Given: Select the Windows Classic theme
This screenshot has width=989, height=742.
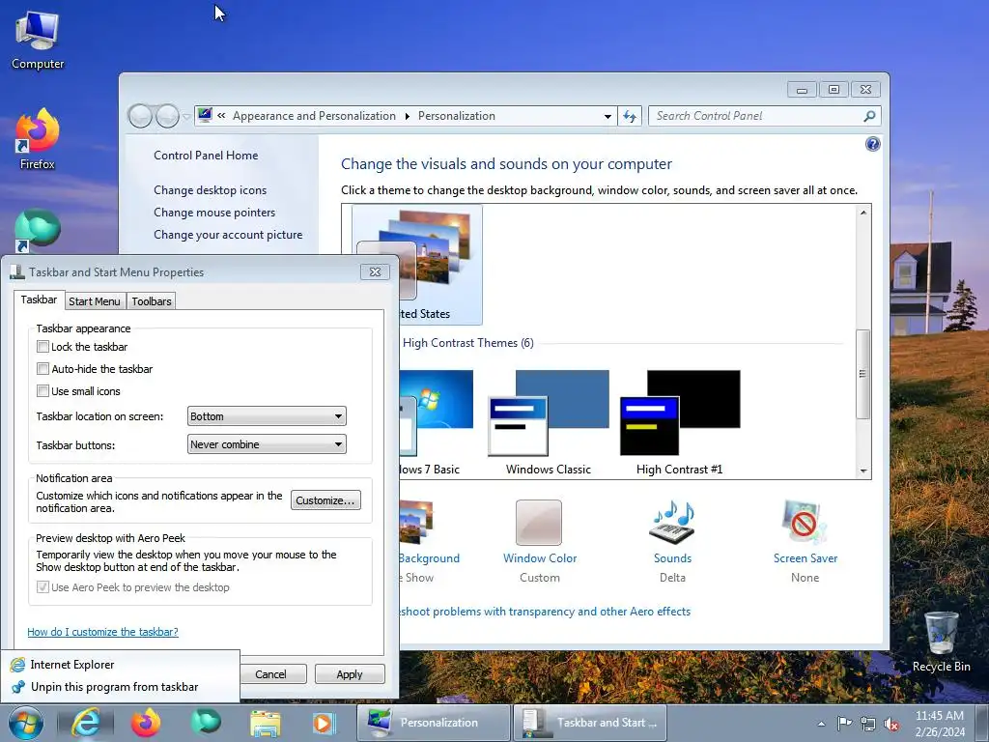Looking at the screenshot, I should click(549, 423).
